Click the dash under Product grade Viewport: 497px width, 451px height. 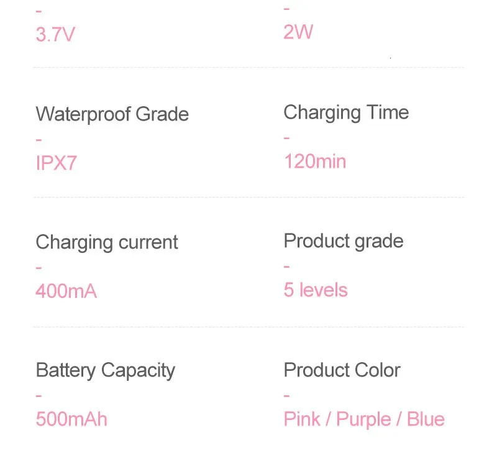[286, 266]
